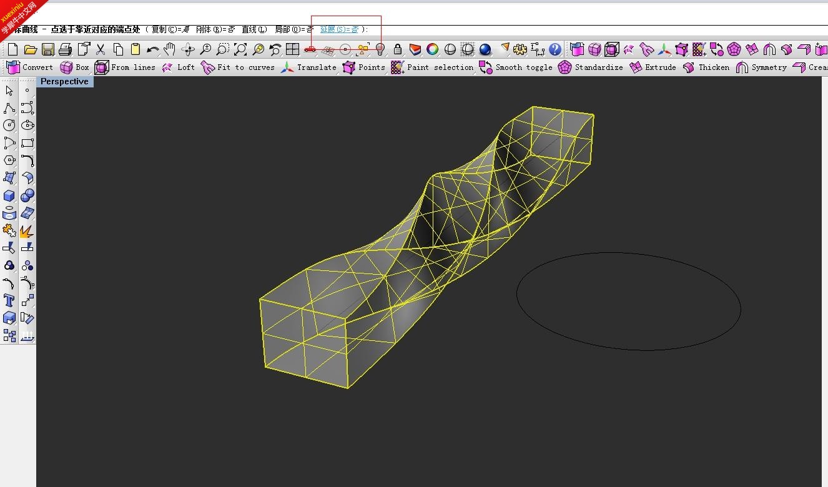Viewport: 828px width, 487px height.
Task: Click the T-Splines Box button
Action: point(75,67)
